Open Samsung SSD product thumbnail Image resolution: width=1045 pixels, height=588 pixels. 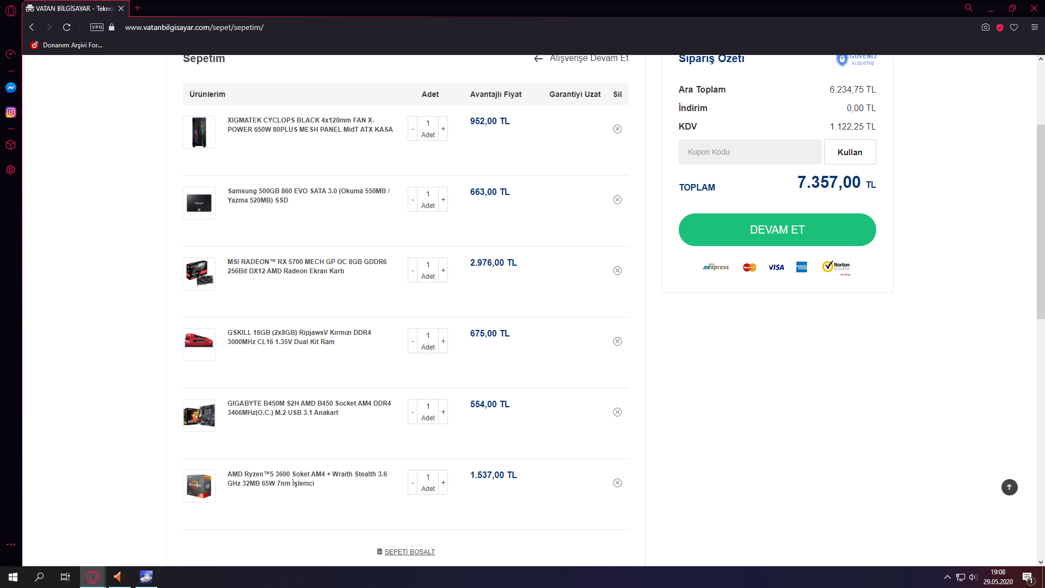tap(199, 203)
